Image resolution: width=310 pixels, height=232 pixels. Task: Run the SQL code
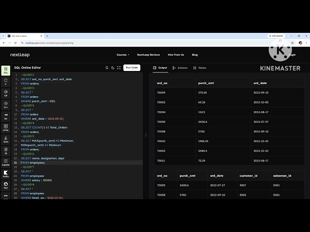[132, 68]
